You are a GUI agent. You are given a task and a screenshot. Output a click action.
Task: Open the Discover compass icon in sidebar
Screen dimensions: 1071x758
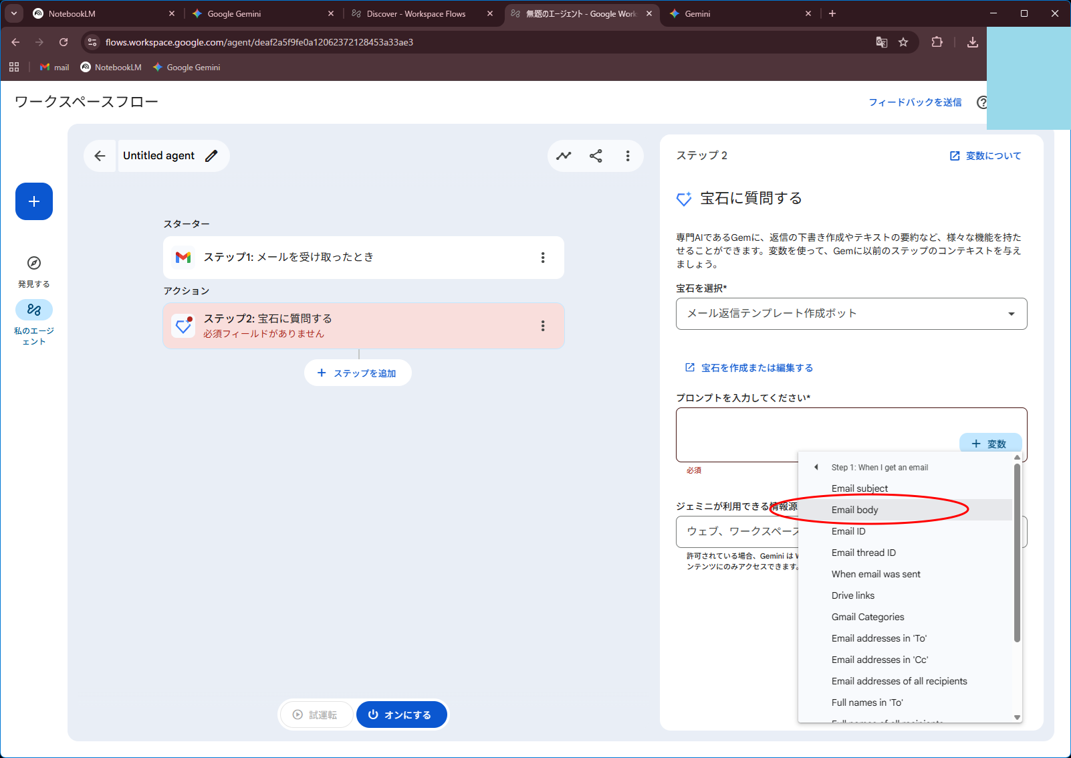[x=34, y=263]
